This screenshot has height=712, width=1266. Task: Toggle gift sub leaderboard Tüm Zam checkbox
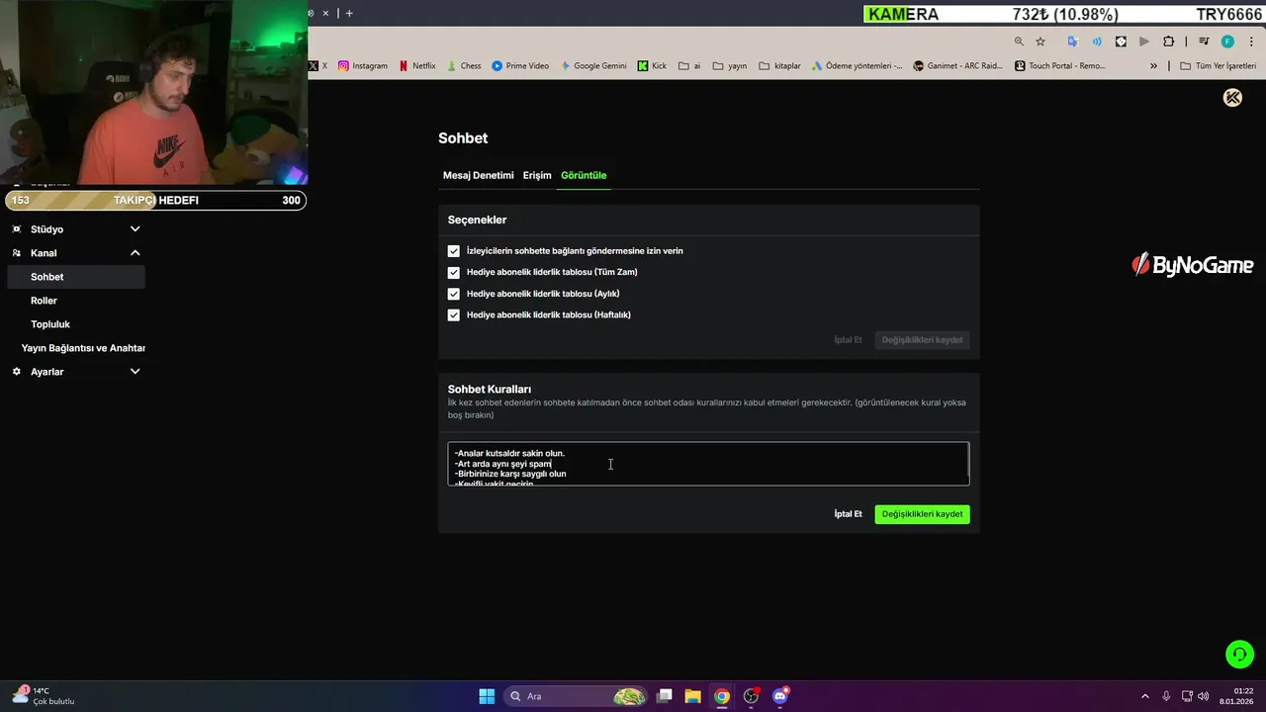click(x=454, y=272)
